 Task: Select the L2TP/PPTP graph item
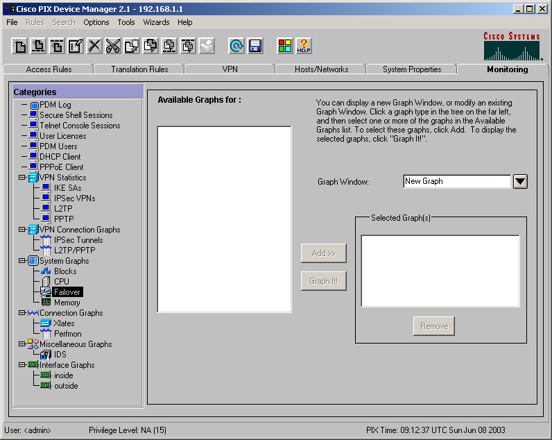75,251
